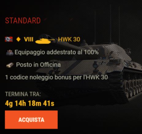Image resolution: width=142 pixels, height=134 pixels.
Task: Click the Posto in Officina text
Action: click(x=38, y=65)
